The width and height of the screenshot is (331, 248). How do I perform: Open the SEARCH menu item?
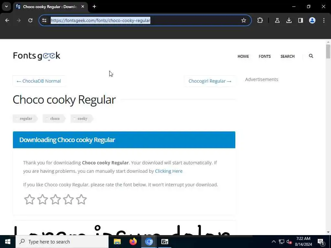coord(287,56)
